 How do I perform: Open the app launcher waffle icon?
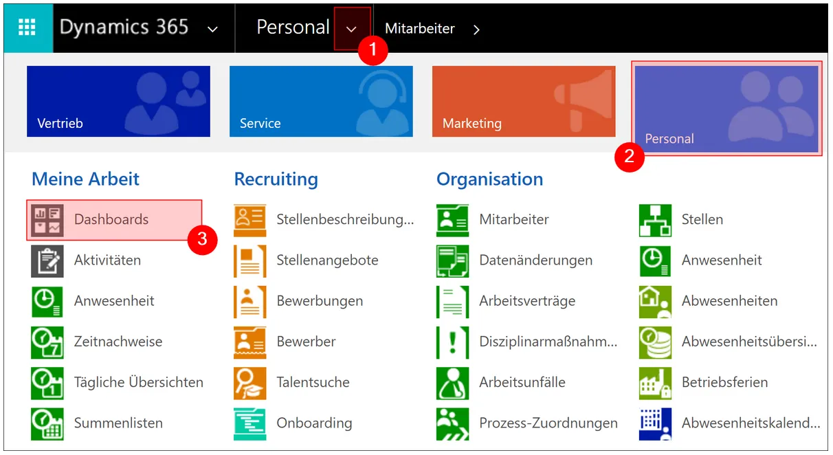click(x=27, y=27)
